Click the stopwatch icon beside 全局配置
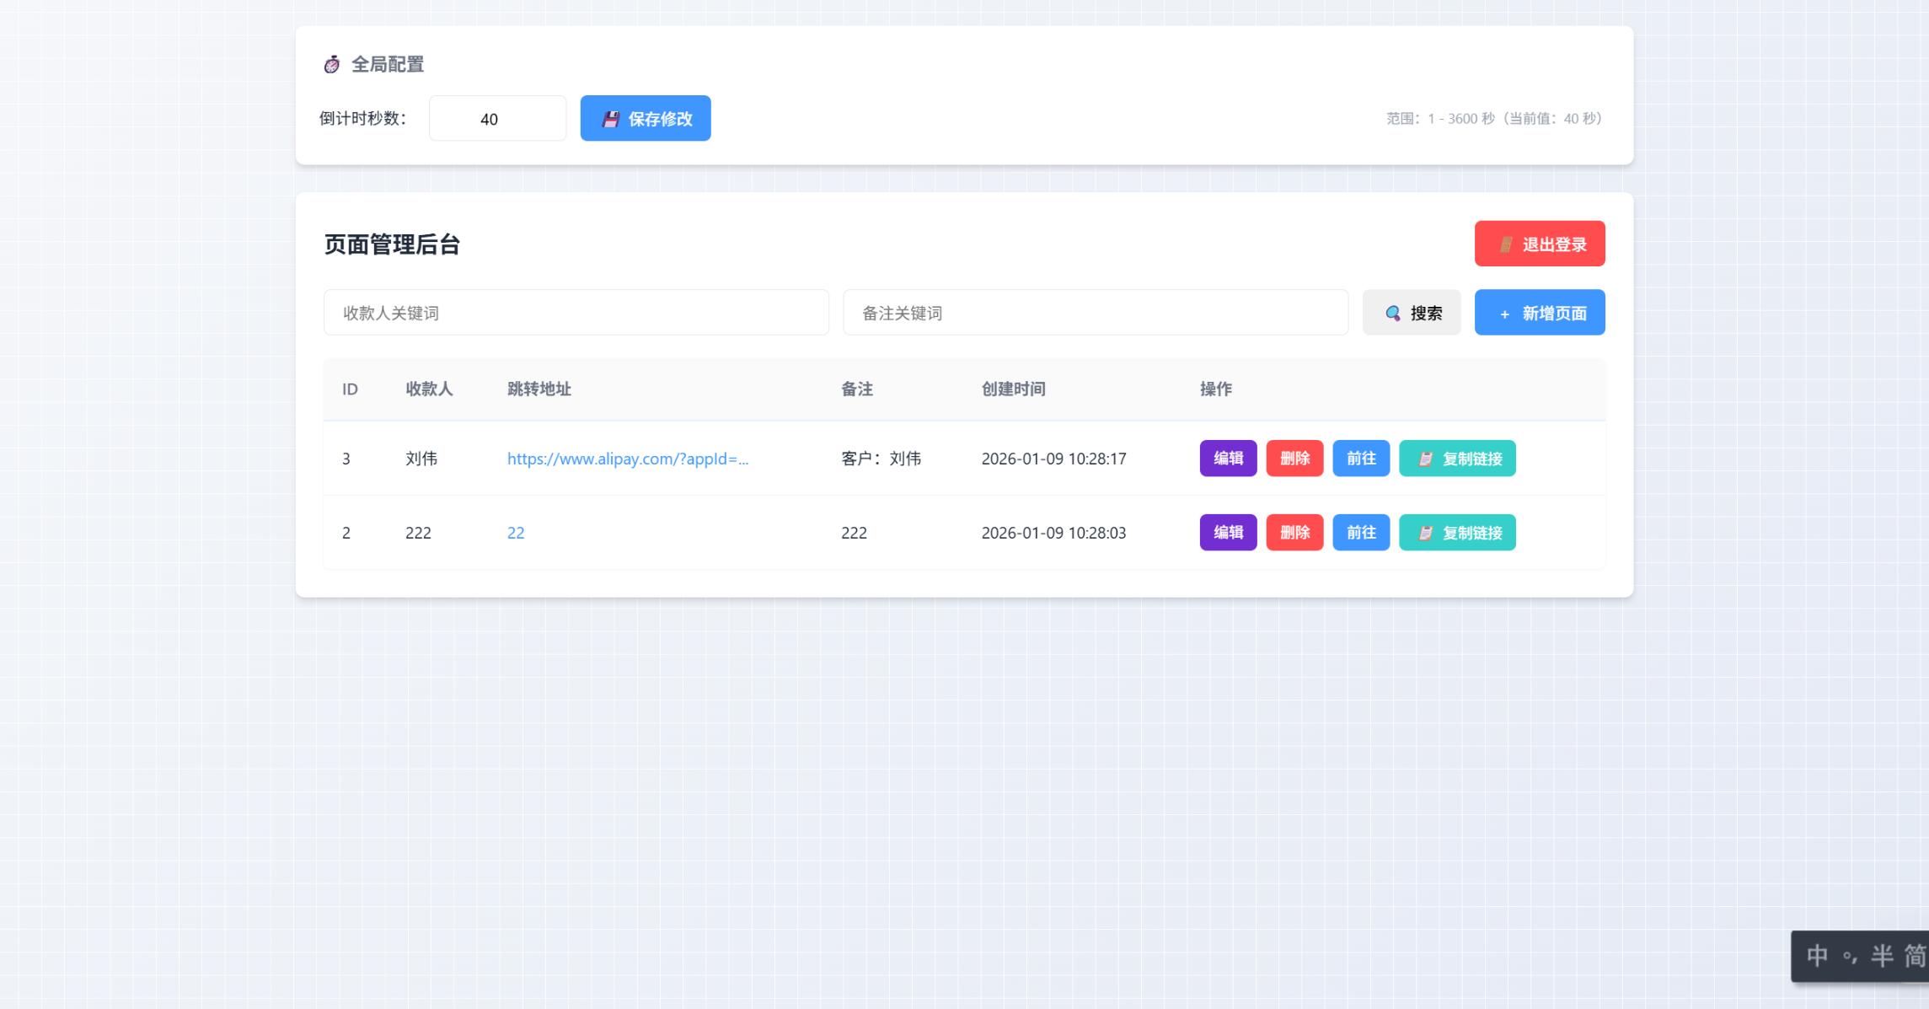Image resolution: width=1929 pixels, height=1009 pixels. (332, 65)
